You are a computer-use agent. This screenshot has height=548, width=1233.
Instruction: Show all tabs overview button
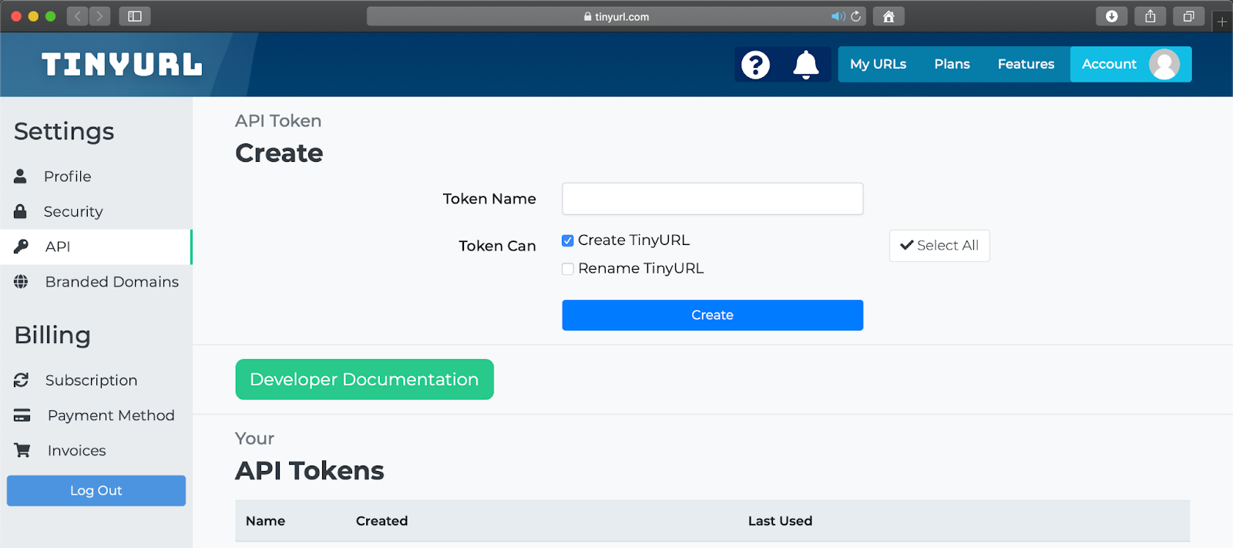coord(1189,16)
